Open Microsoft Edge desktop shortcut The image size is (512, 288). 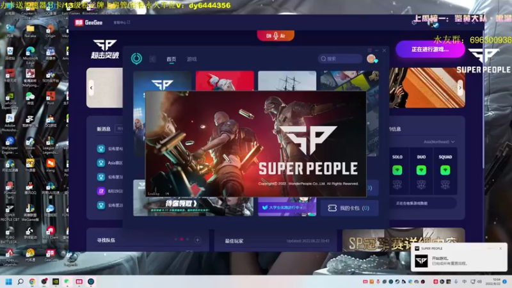tap(30, 56)
